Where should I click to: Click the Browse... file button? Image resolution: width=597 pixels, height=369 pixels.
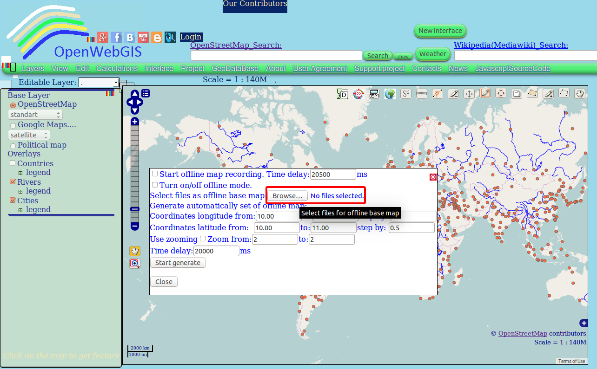(x=287, y=196)
